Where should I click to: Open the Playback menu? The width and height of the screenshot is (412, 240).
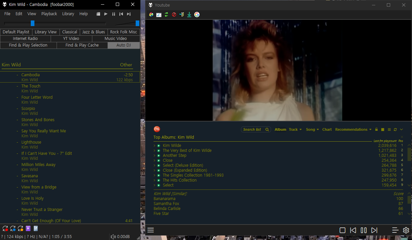(49, 14)
